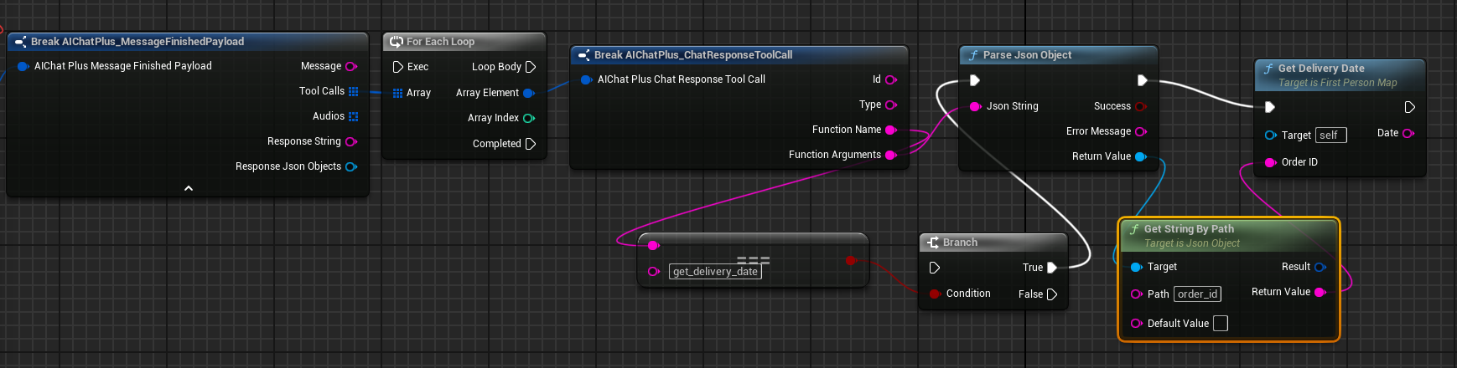
Task: Select the Branch node title
Action: [960, 242]
